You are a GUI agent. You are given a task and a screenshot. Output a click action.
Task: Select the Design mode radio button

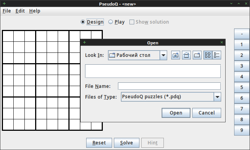point(83,22)
